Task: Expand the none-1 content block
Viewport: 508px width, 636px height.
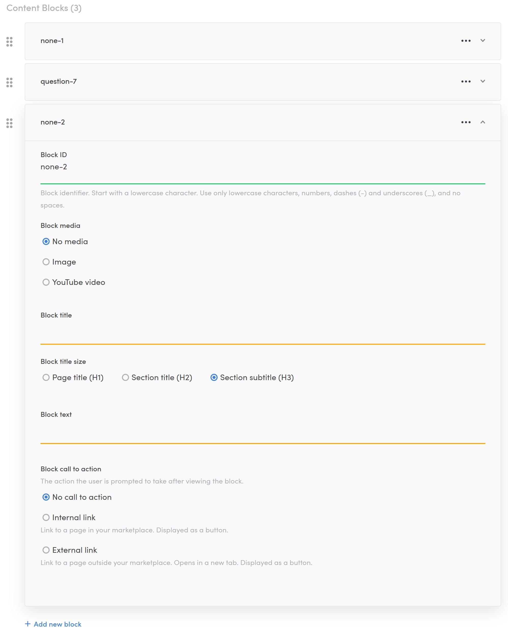Action: (482, 40)
